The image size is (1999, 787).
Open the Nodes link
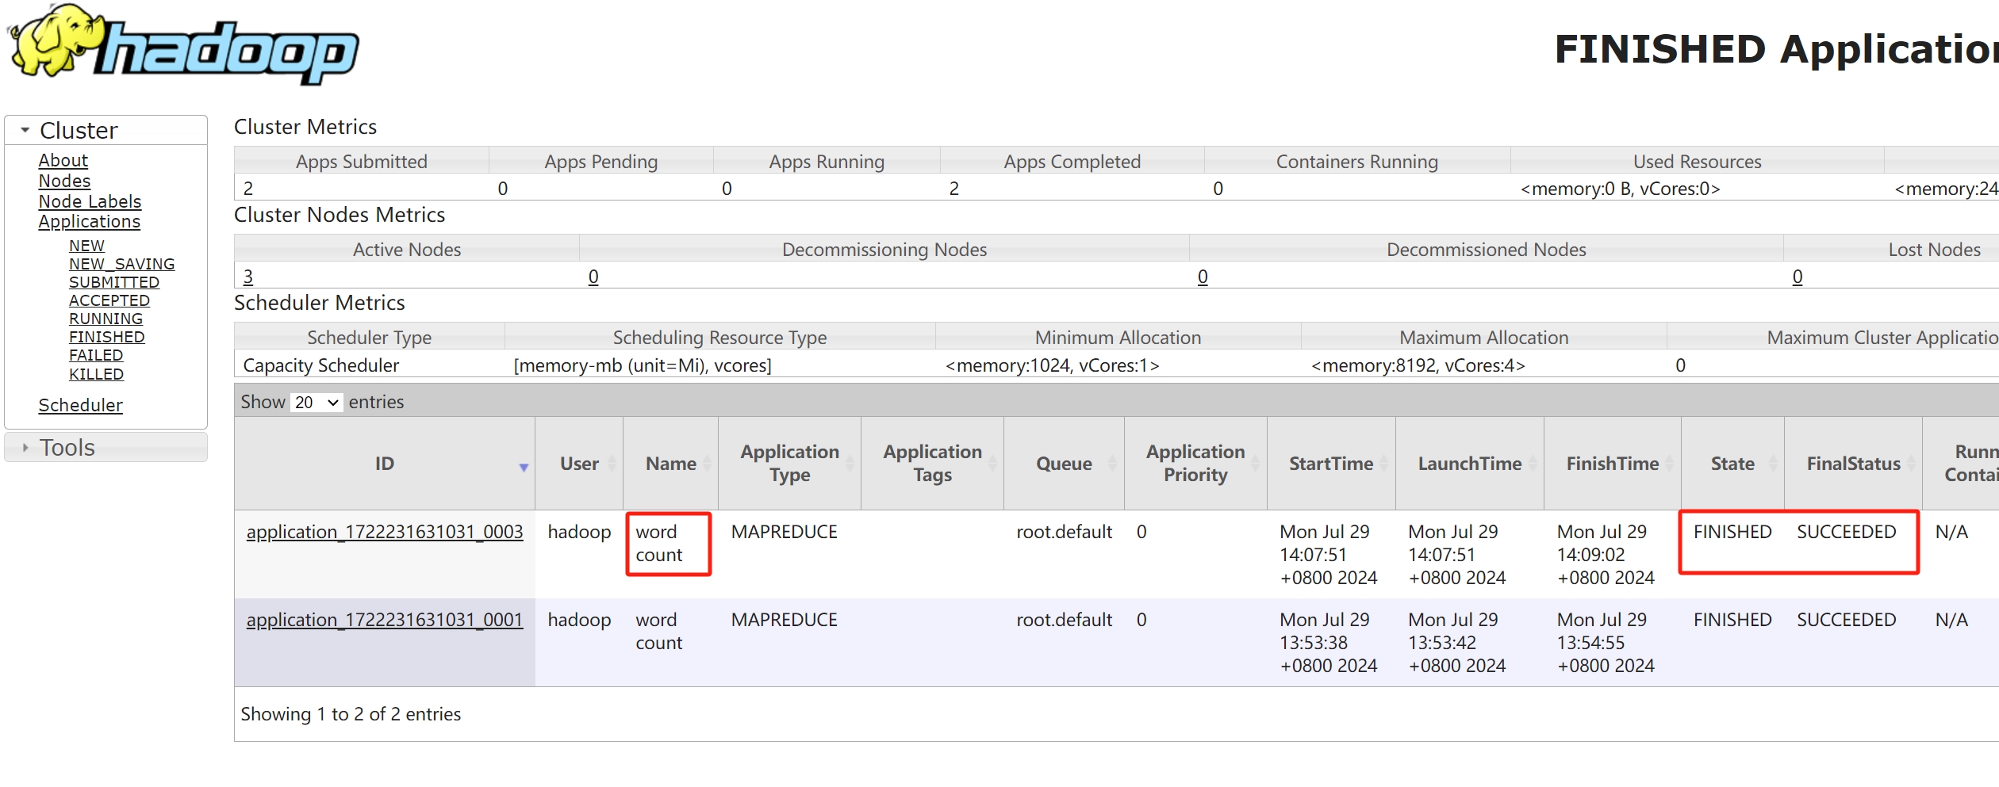(x=64, y=181)
